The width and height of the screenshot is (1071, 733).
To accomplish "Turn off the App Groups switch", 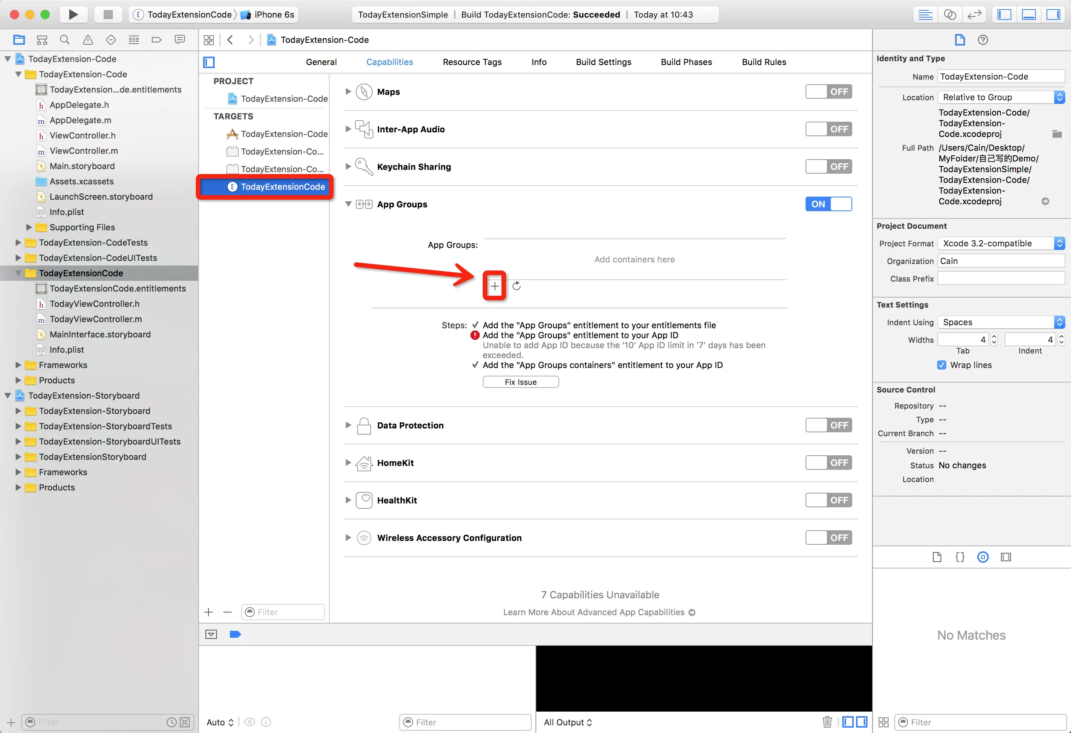I will (x=828, y=204).
